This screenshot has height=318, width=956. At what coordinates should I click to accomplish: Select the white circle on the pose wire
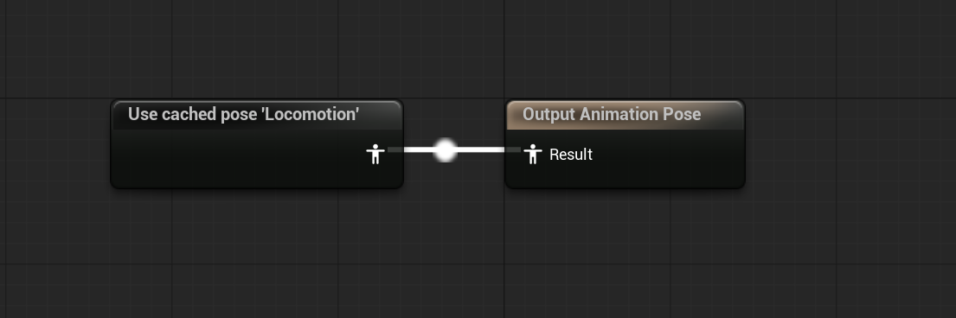446,149
